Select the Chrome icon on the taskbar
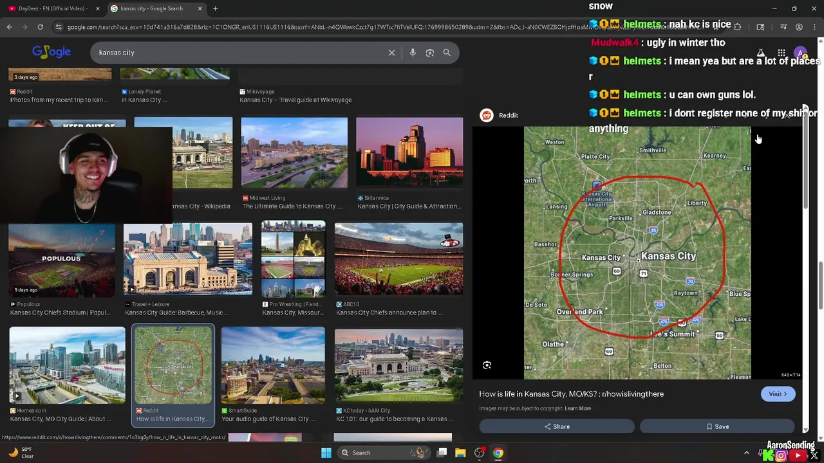 [498, 453]
